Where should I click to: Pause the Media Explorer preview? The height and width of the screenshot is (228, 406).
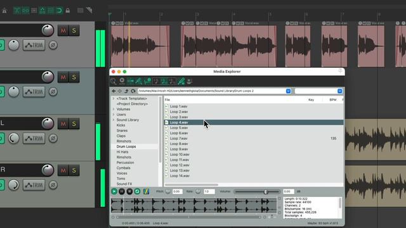pyautogui.click(x=122, y=191)
